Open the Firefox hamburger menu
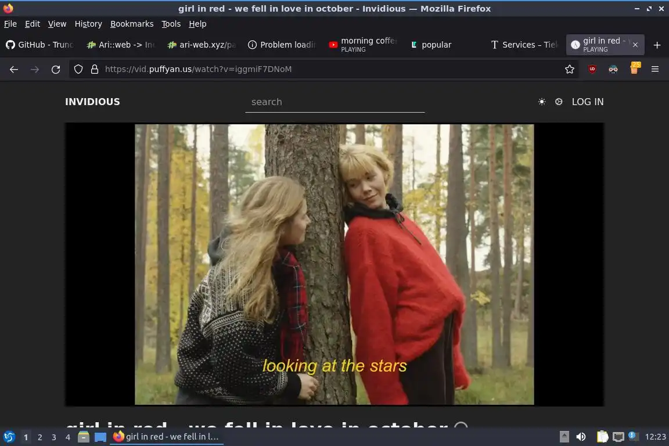Screen dimensions: 669x446 click(x=655, y=69)
